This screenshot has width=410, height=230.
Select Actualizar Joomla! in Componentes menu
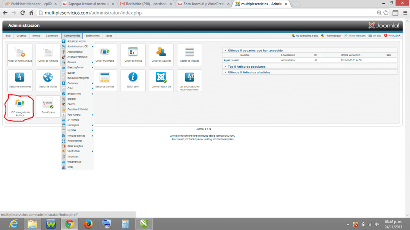(78, 41)
